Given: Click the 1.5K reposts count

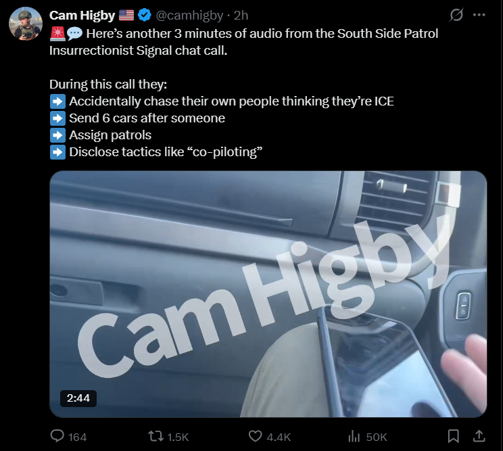Looking at the screenshot, I should point(178,437).
